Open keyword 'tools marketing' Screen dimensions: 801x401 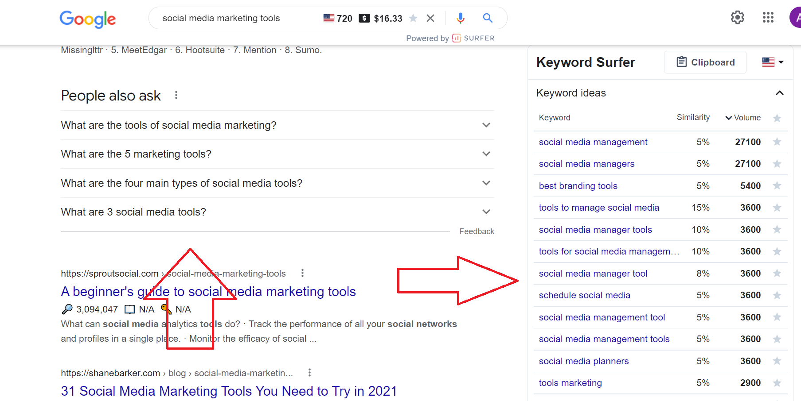tap(570, 383)
